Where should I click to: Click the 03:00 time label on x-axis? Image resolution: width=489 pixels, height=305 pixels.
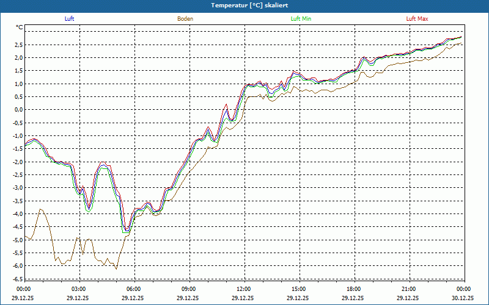tap(79, 289)
